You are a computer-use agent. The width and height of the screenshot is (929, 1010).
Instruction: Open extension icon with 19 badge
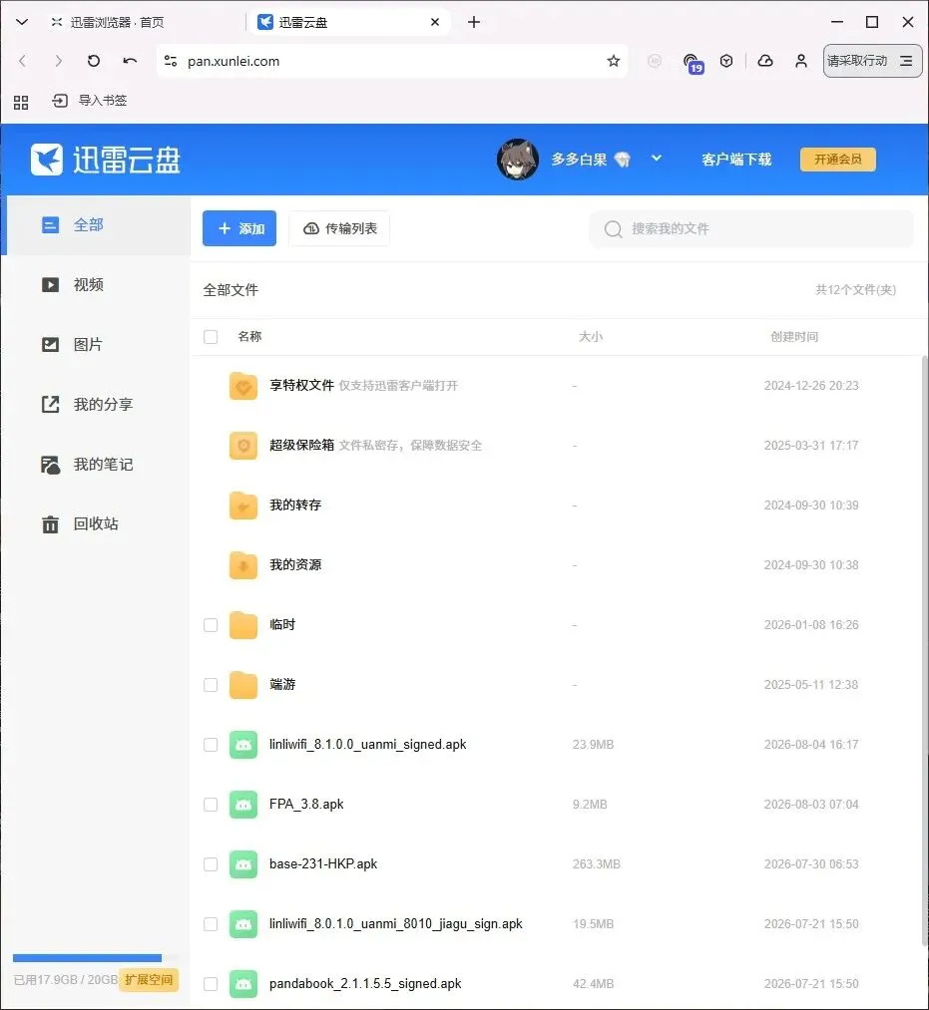coord(693,63)
